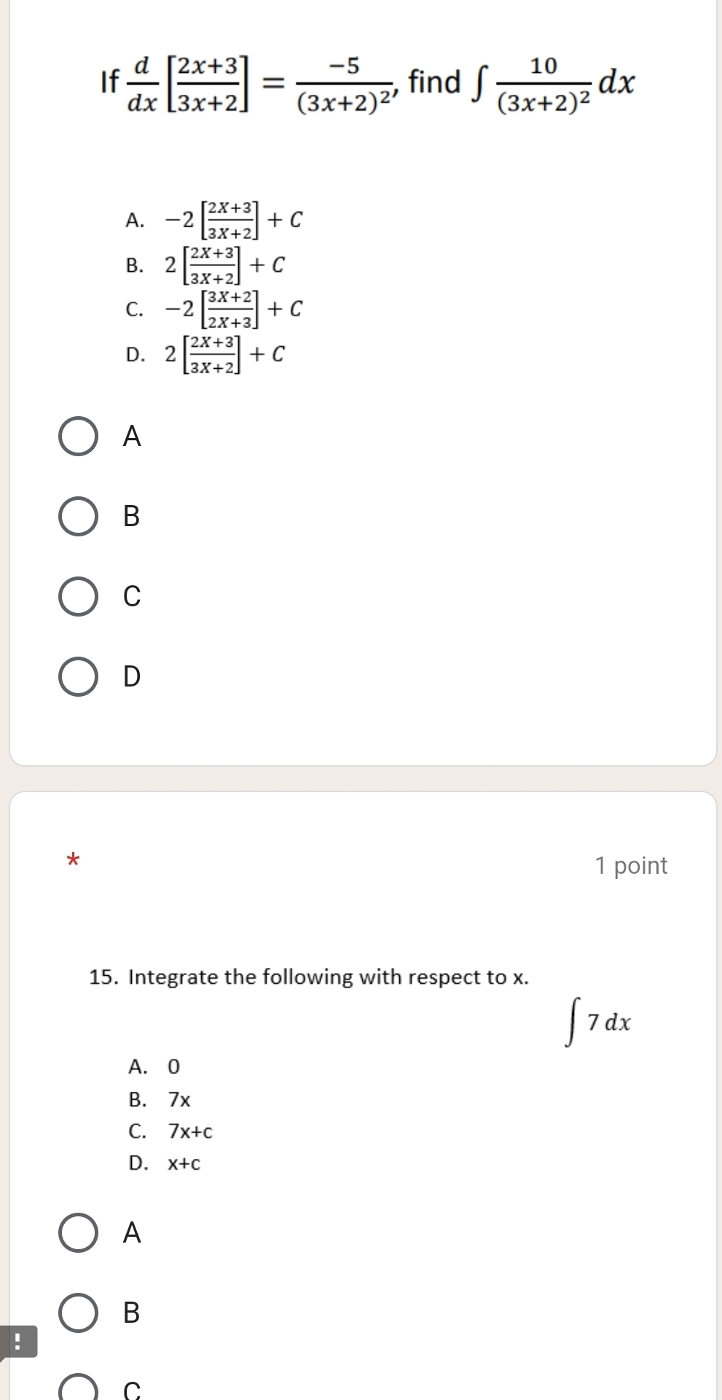Click the "7x+c" answer choice text

pyautogui.click(x=190, y=1131)
